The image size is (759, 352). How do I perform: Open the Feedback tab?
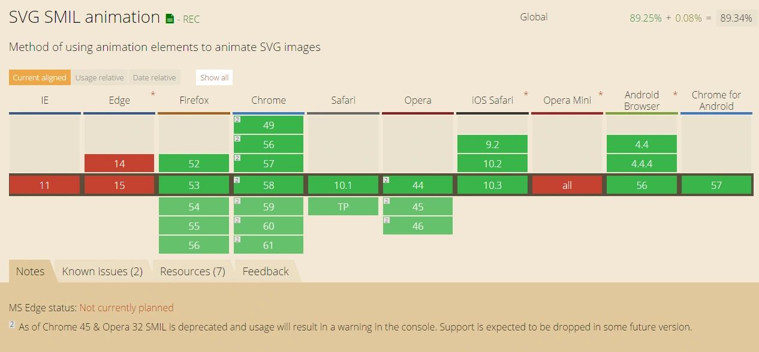[x=266, y=272]
